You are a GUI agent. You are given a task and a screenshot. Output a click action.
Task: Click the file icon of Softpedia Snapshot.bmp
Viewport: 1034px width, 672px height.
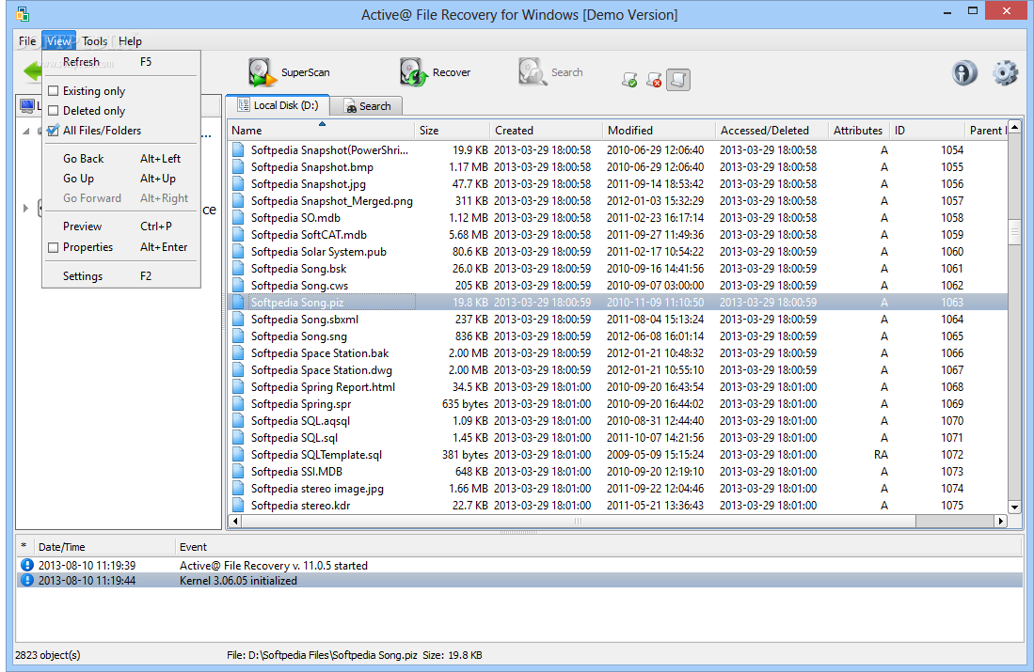[x=238, y=167]
